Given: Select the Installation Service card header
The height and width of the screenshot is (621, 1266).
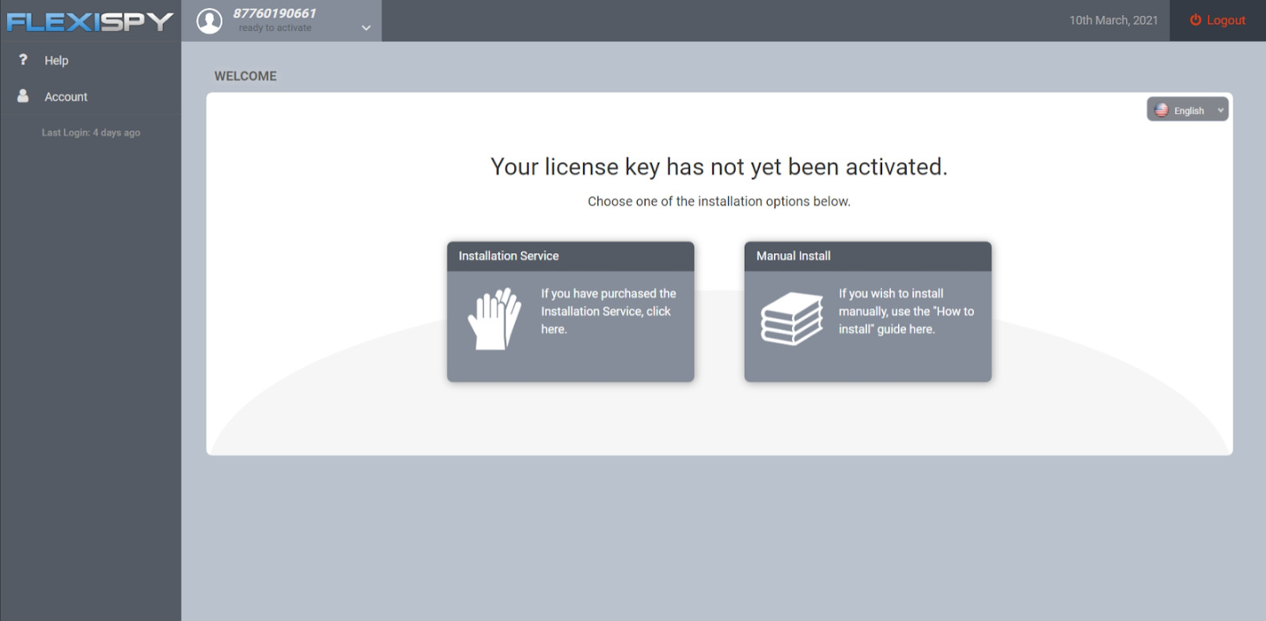Looking at the screenshot, I should pyautogui.click(x=570, y=256).
